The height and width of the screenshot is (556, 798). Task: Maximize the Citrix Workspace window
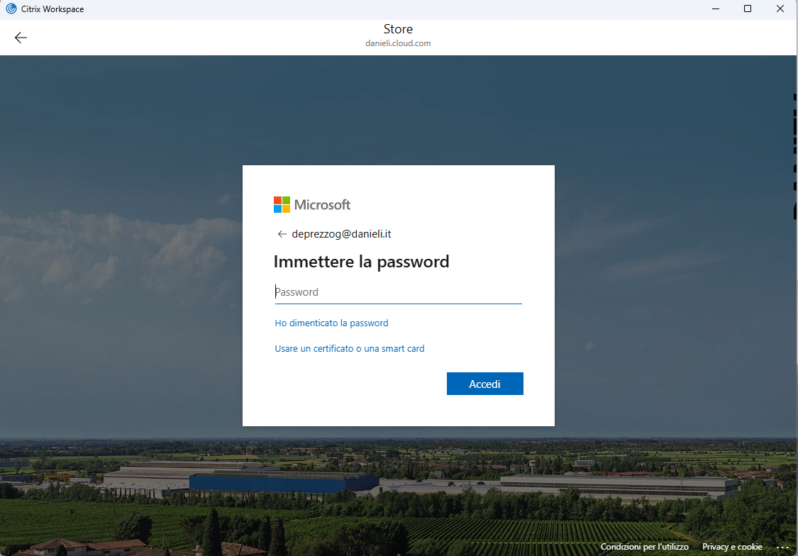[748, 9]
